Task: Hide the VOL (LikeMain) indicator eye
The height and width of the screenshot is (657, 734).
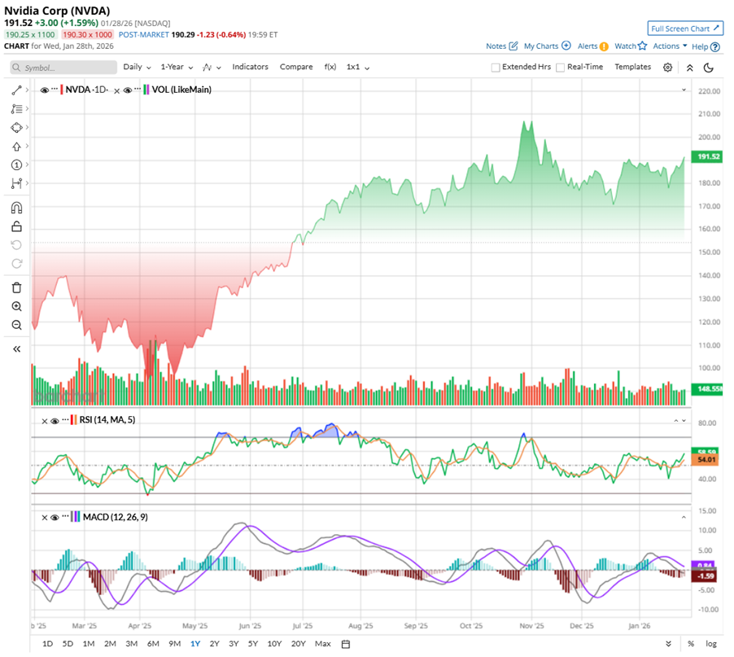Action: click(127, 90)
